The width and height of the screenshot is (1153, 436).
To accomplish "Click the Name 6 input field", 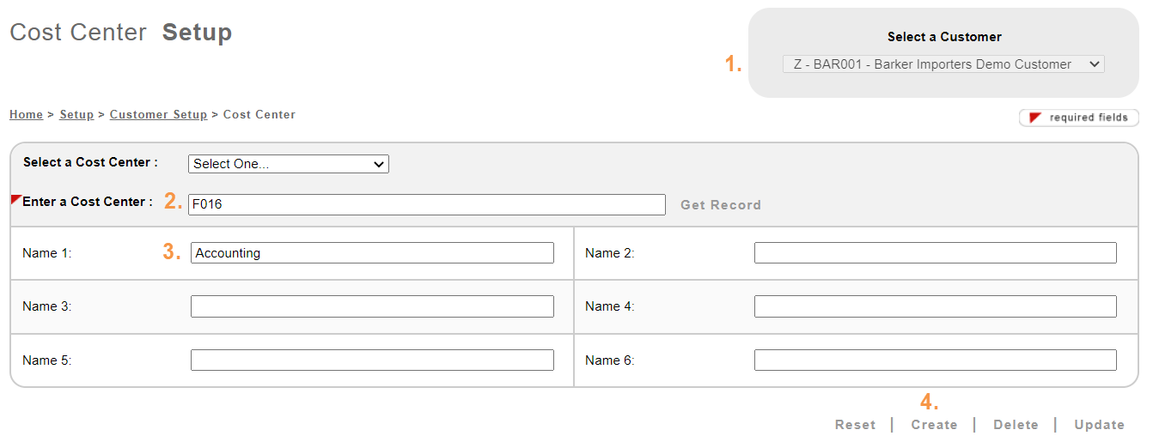I will pos(935,360).
